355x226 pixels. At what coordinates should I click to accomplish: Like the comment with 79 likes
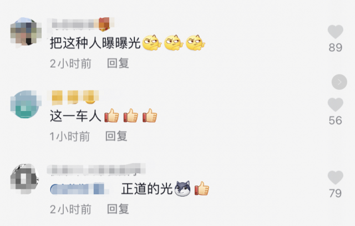335,178
